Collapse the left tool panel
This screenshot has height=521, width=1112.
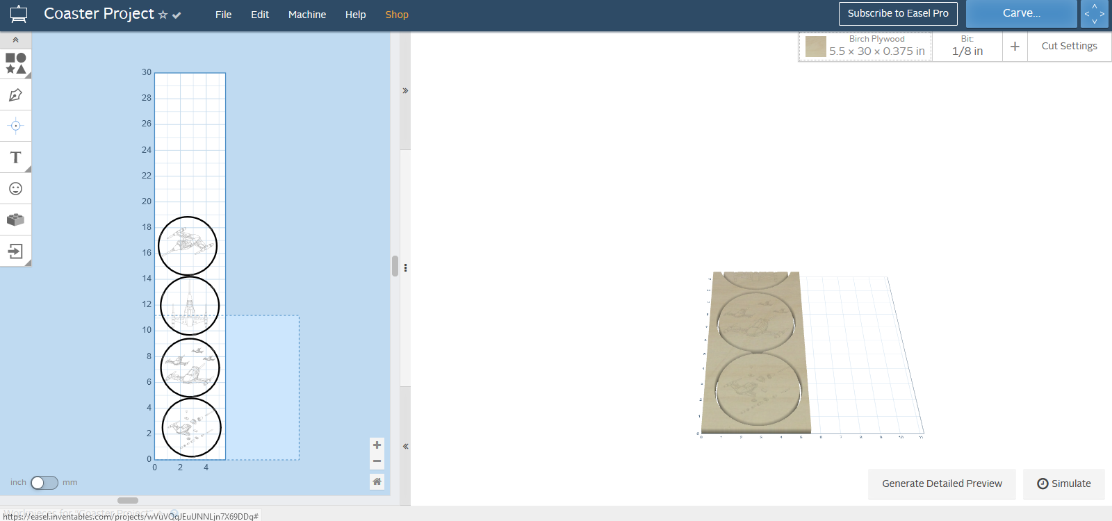click(15, 40)
